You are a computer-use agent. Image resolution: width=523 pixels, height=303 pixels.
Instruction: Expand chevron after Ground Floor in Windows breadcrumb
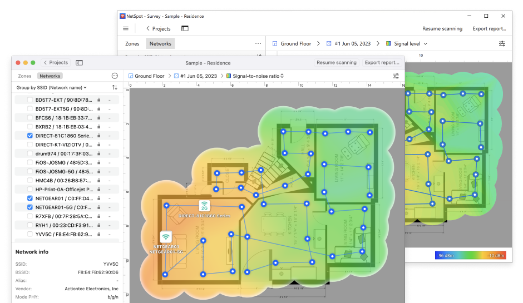click(x=318, y=44)
